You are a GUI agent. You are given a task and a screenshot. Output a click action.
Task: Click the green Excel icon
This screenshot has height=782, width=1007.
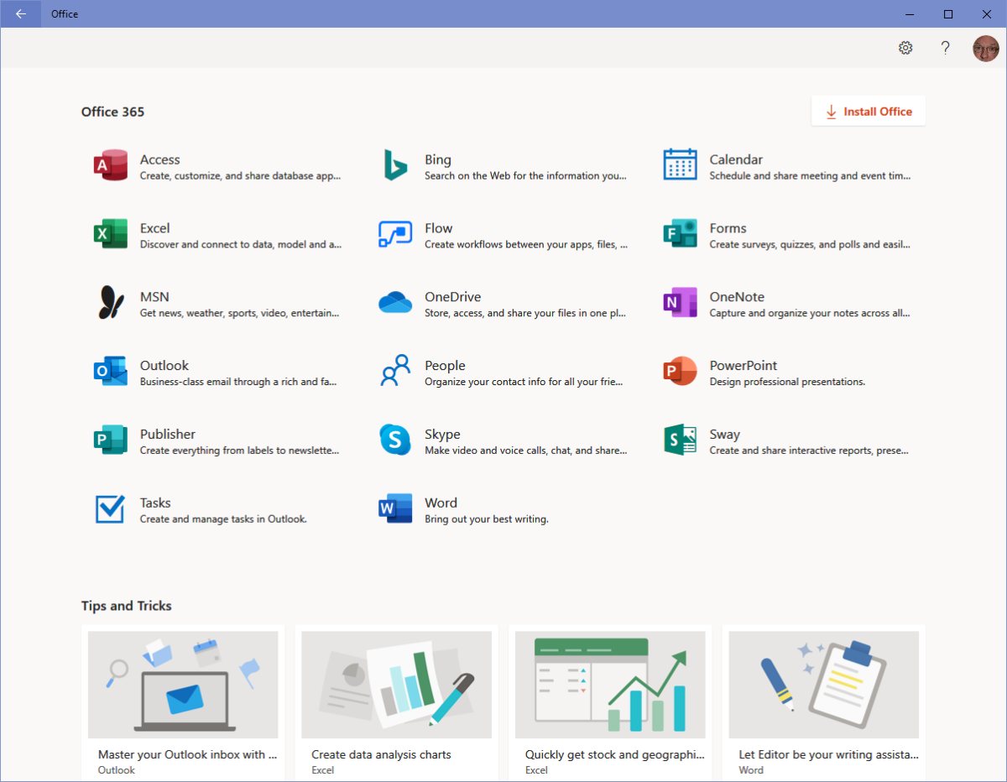pos(110,234)
